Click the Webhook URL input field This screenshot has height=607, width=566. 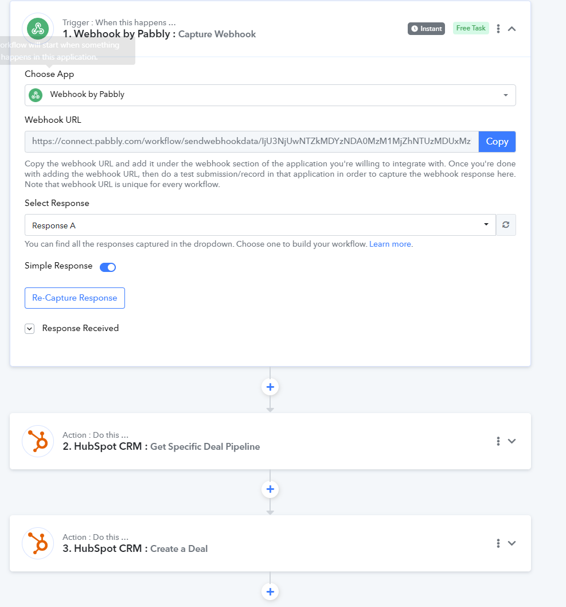(x=252, y=142)
